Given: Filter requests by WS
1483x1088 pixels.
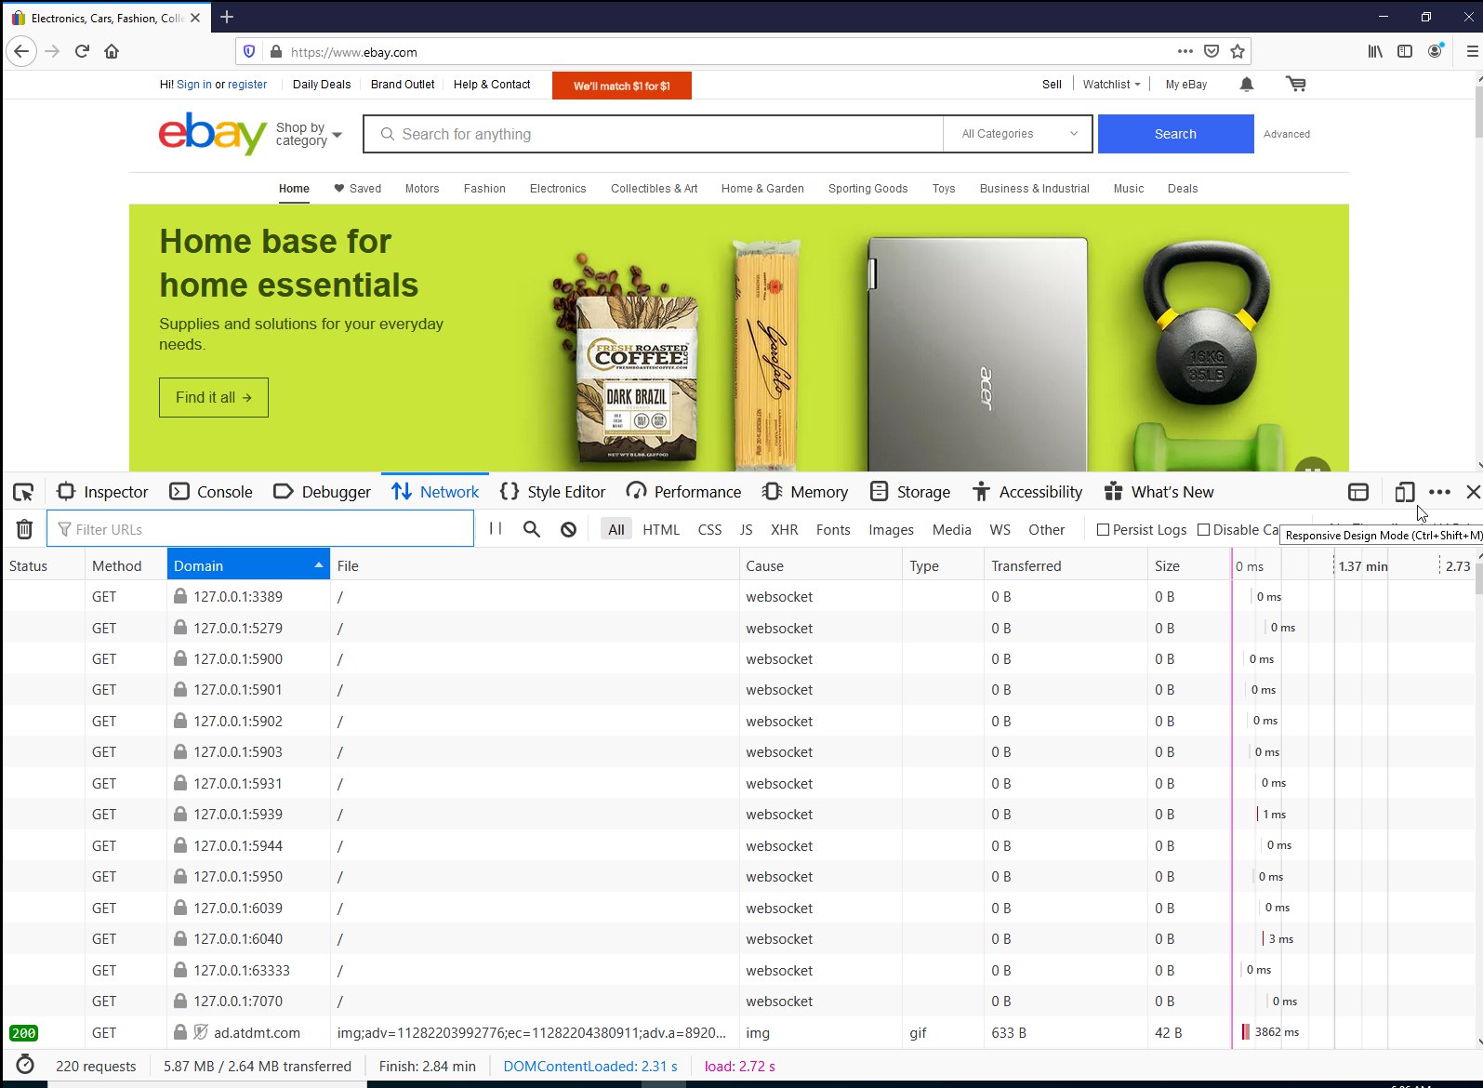Looking at the screenshot, I should pyautogui.click(x=1000, y=529).
